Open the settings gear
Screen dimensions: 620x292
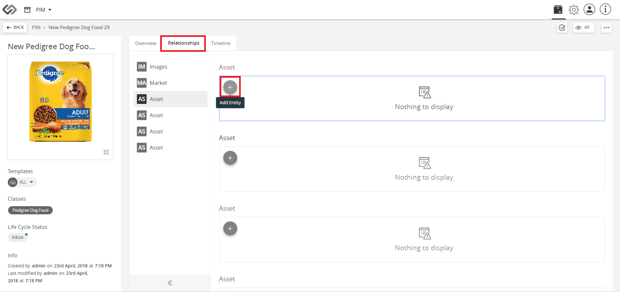tap(574, 10)
